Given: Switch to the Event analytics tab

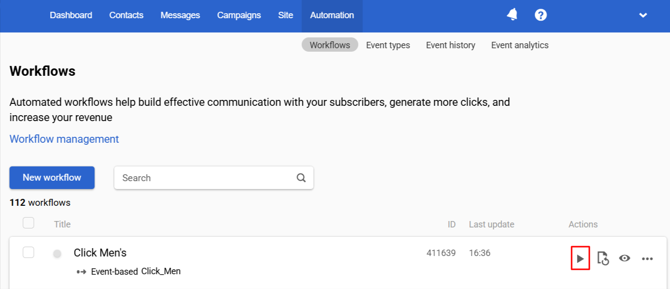Looking at the screenshot, I should pyautogui.click(x=520, y=45).
